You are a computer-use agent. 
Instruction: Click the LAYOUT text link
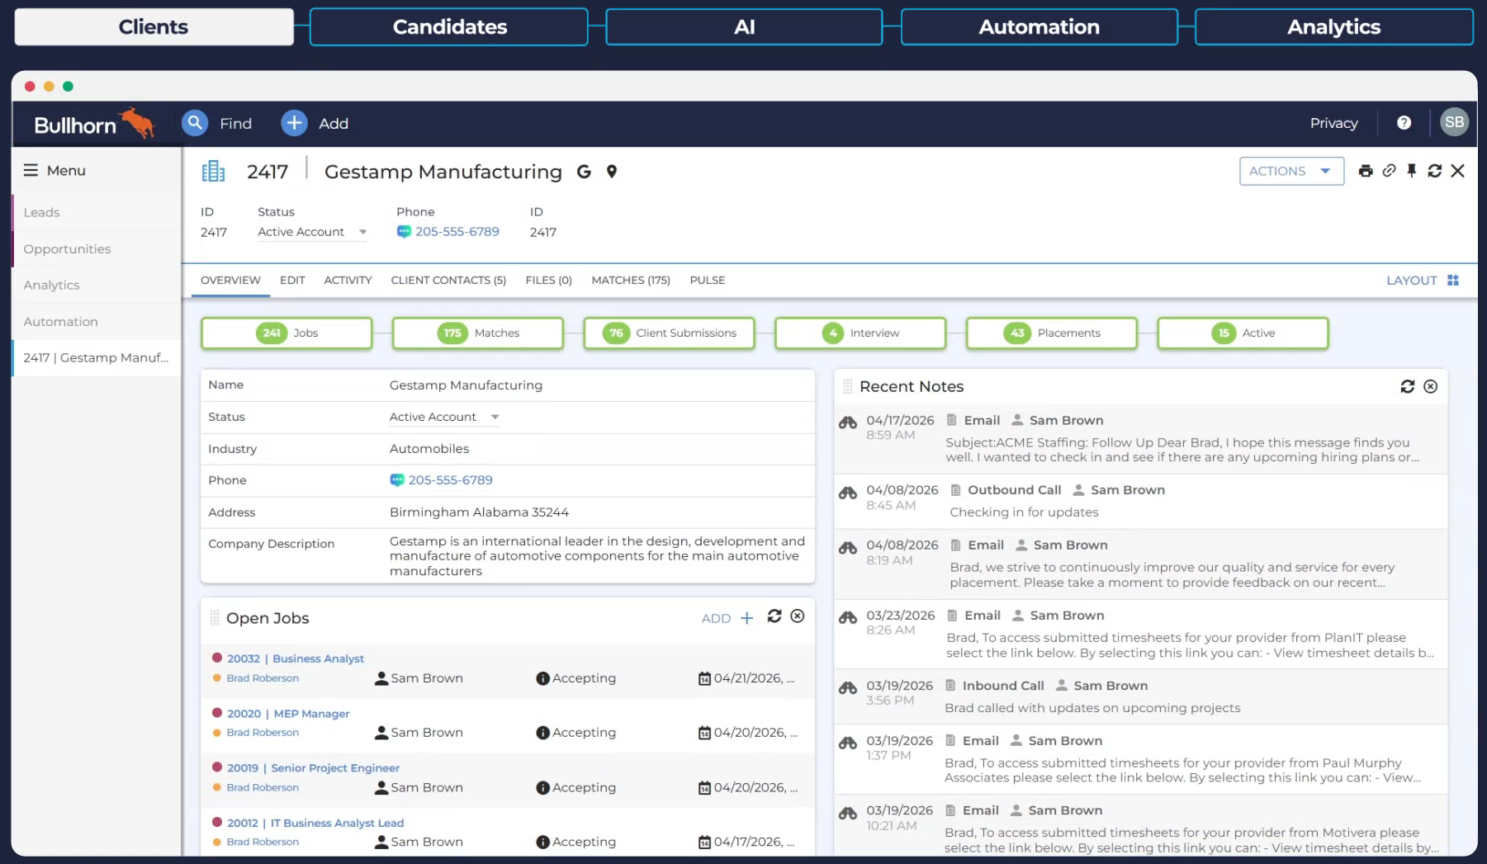pos(1411,281)
